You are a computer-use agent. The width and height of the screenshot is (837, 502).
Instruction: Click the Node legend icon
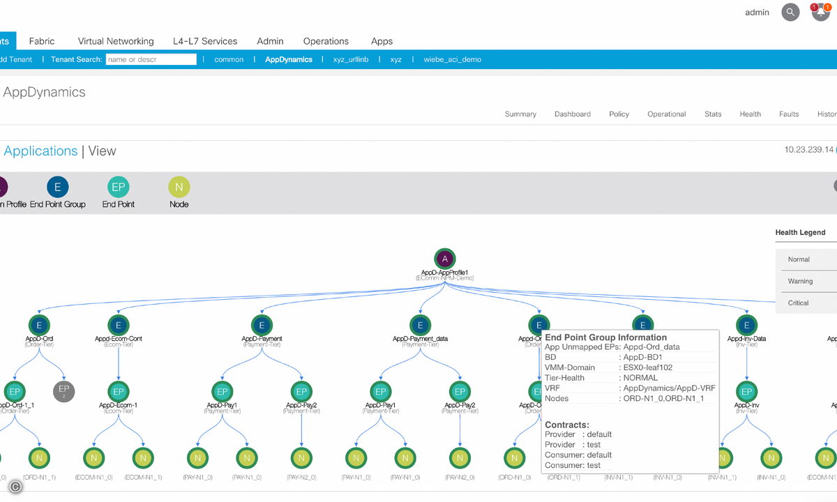pyautogui.click(x=179, y=187)
